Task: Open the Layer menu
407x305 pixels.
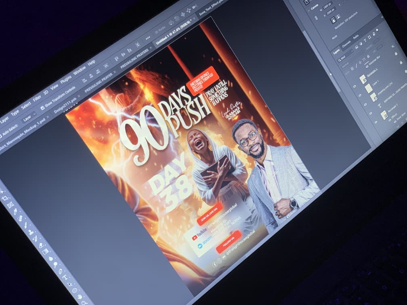Action: [4, 120]
